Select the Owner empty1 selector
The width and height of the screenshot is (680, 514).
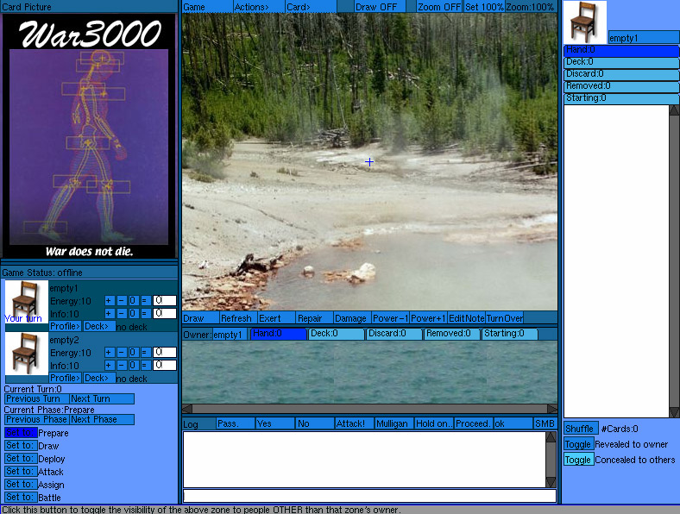[230, 335]
